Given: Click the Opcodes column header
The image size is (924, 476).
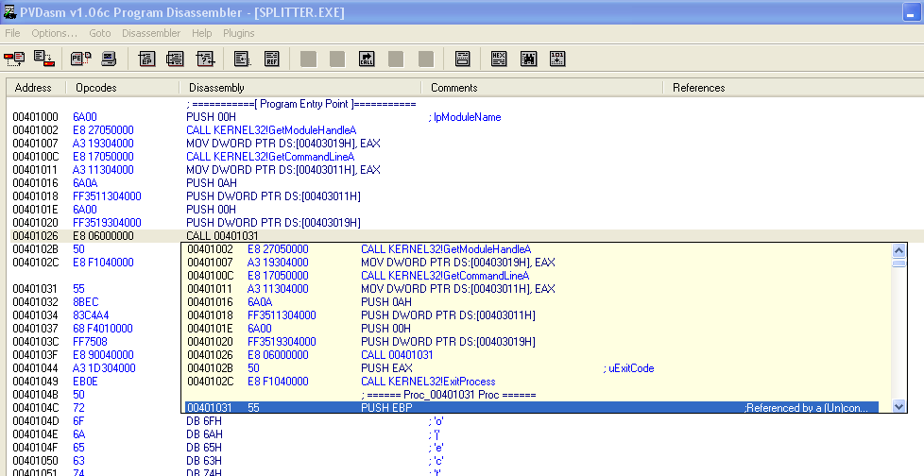Looking at the screenshot, I should click(x=94, y=88).
